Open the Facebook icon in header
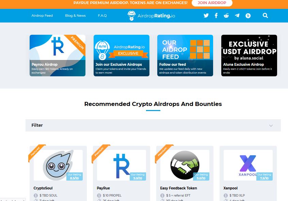Viewport: 288px width, 201px height. pyautogui.click(x=216, y=15)
